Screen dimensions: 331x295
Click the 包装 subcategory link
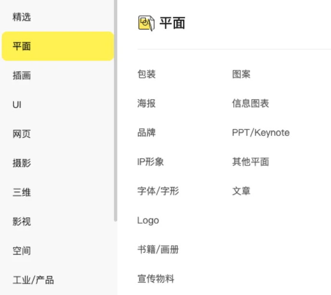146,74
